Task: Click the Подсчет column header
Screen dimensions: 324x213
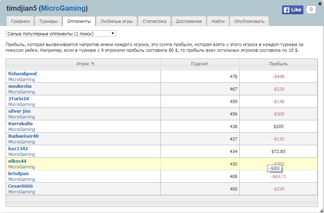Action: point(200,64)
